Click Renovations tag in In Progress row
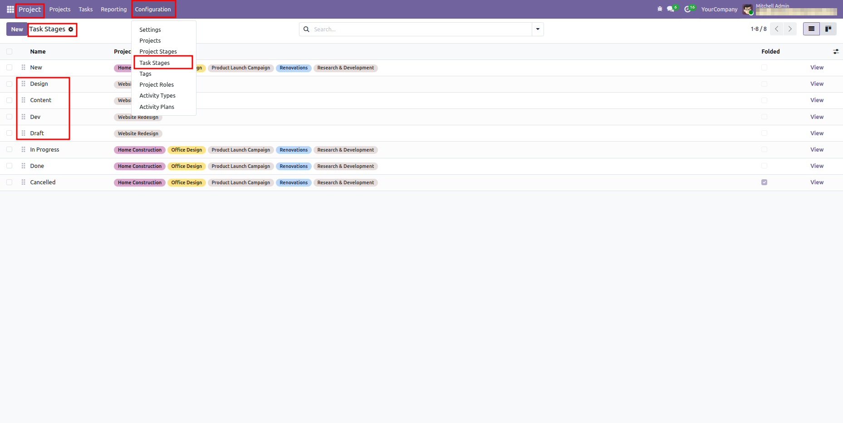 pyautogui.click(x=294, y=150)
